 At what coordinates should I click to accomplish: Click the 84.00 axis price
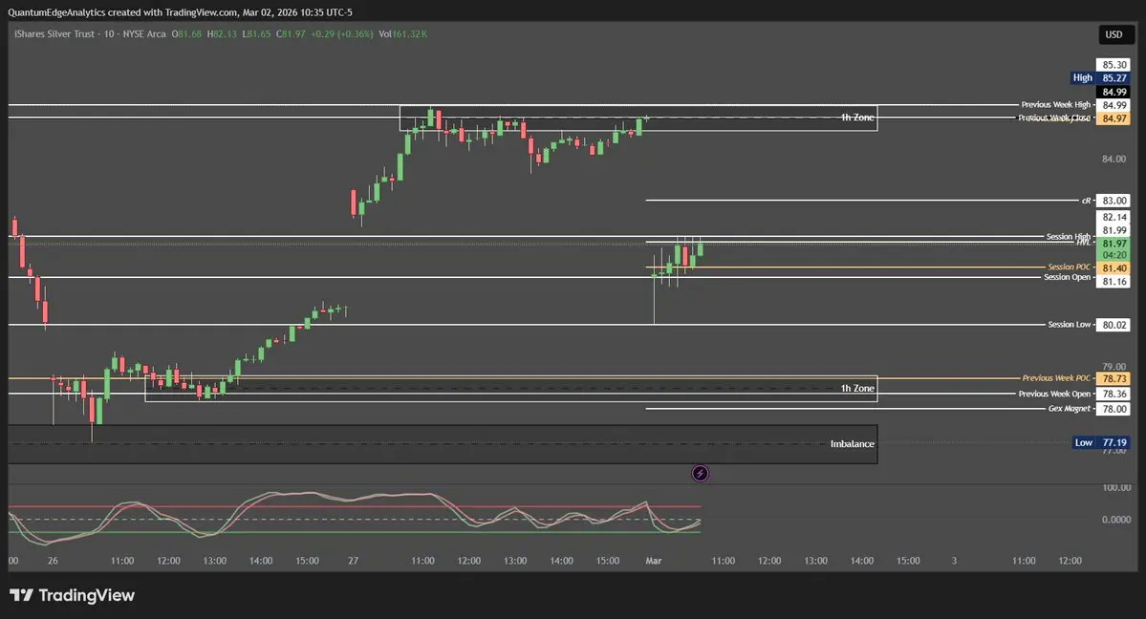coord(1114,159)
